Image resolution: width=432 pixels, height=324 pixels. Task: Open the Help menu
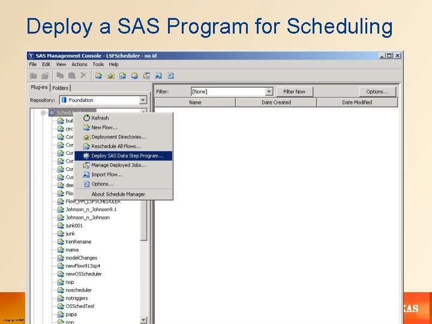coord(113,64)
